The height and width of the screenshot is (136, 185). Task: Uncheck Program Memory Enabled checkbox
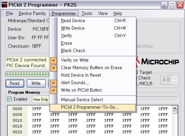coord(9,99)
